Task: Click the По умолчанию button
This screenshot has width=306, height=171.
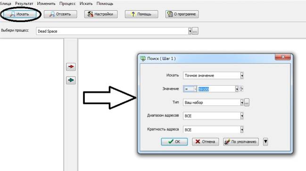Action: point(241,142)
